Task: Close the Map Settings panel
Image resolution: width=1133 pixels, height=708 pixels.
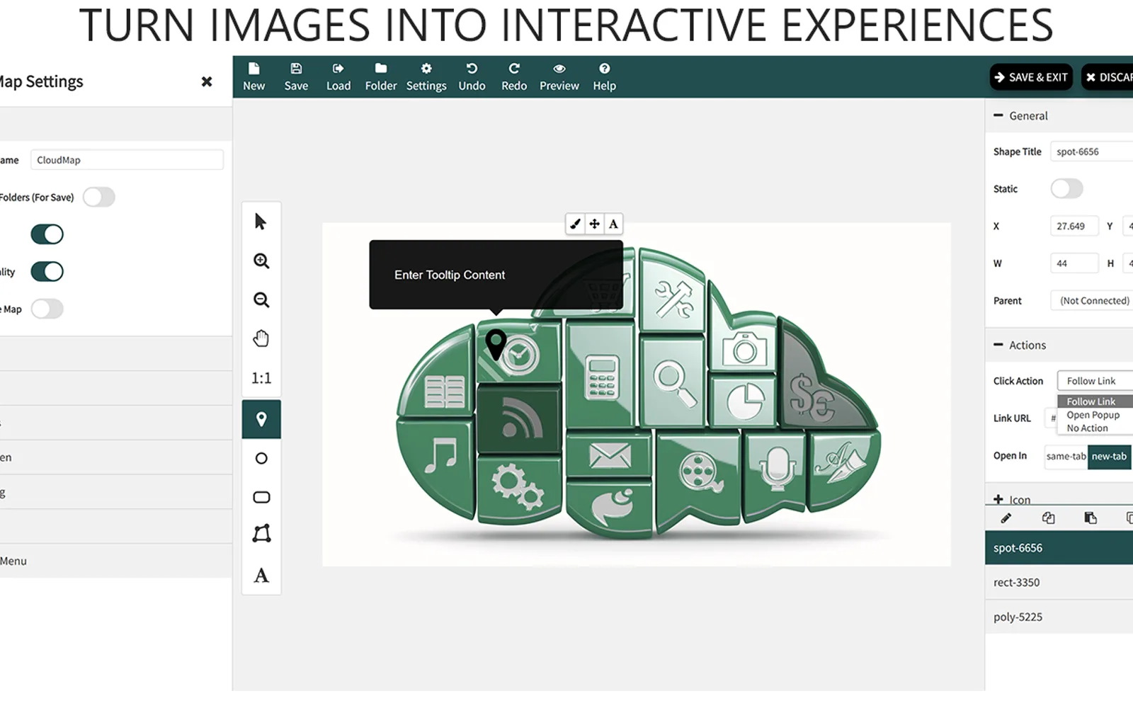Action: click(207, 81)
